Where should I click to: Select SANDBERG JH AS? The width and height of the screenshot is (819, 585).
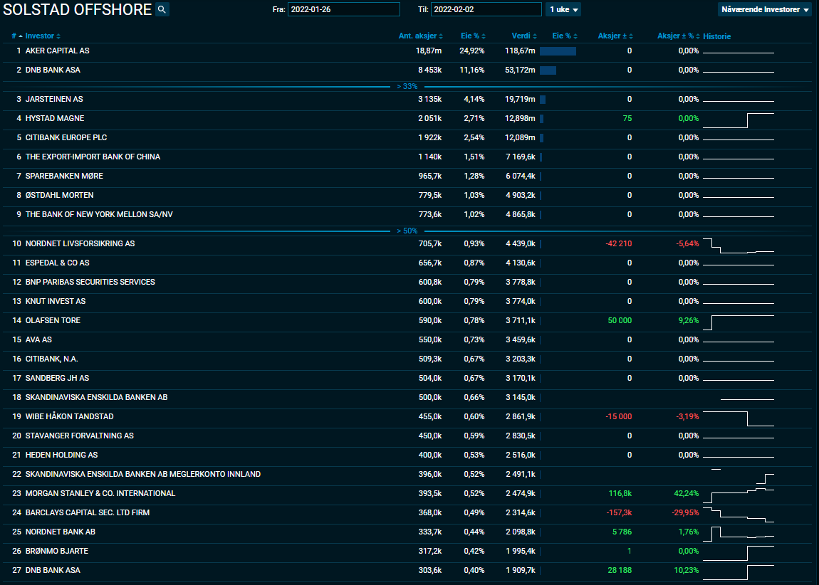pyautogui.click(x=58, y=379)
